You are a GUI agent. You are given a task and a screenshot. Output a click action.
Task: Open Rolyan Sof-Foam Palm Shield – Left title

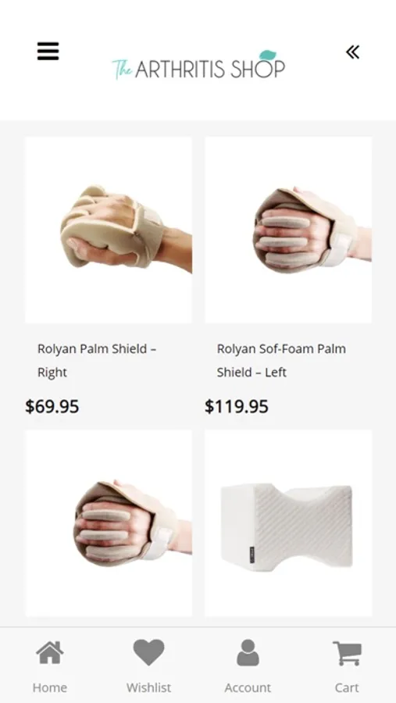pyautogui.click(x=281, y=360)
